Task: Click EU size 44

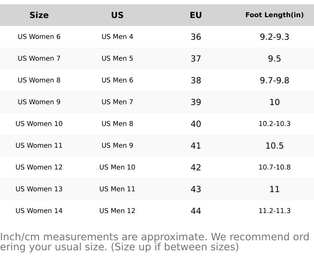Action: (x=196, y=211)
